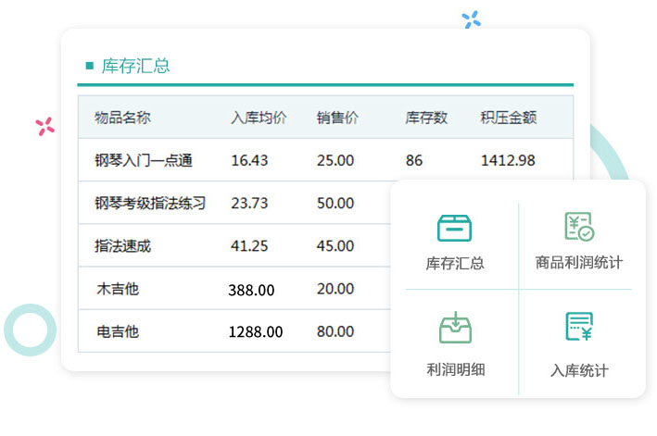The height and width of the screenshot is (436, 657).
Task: Open the 商品利润统计 document icon
Action: (x=579, y=227)
